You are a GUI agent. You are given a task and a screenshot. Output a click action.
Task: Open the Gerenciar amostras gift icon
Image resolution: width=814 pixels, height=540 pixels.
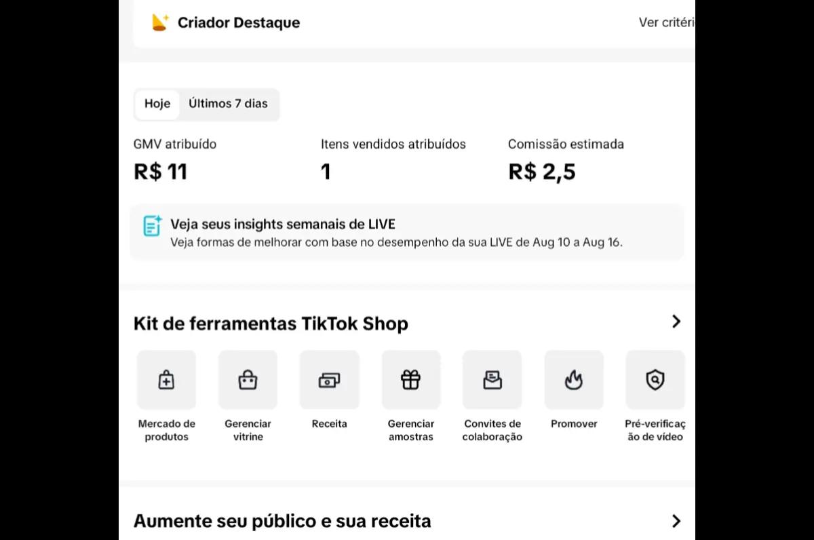pos(411,380)
